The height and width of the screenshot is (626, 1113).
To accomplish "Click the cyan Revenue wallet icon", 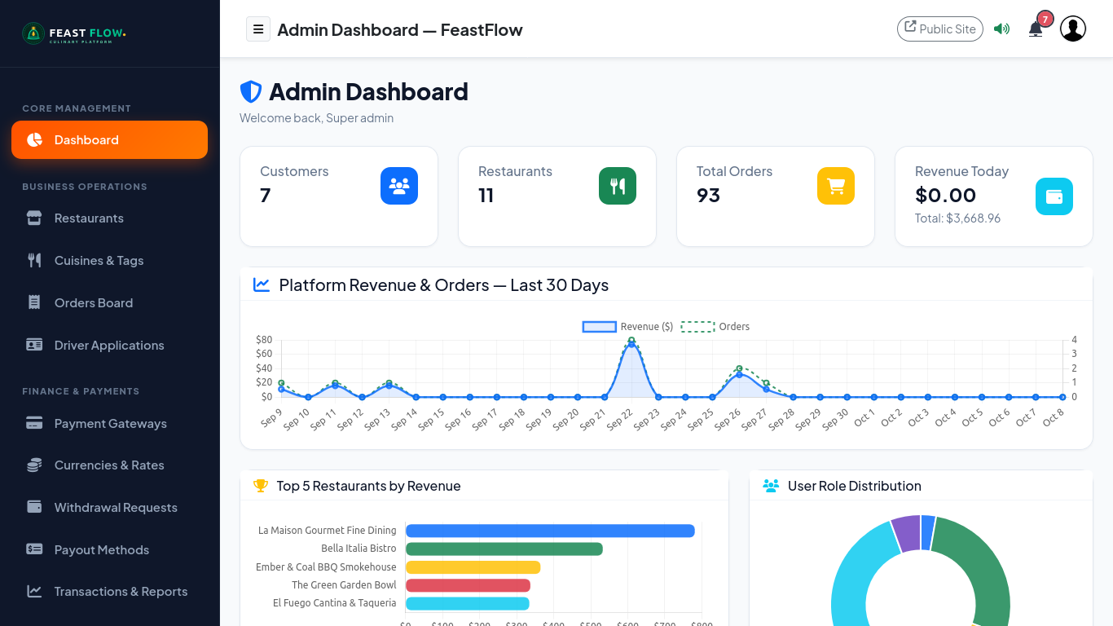I will click(x=1054, y=196).
